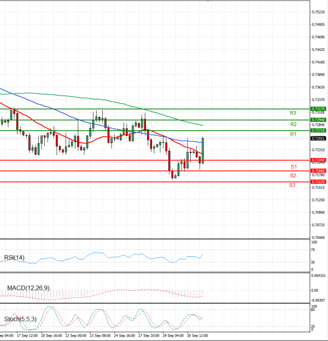Select the red 0.72090 price tag

[318, 160]
